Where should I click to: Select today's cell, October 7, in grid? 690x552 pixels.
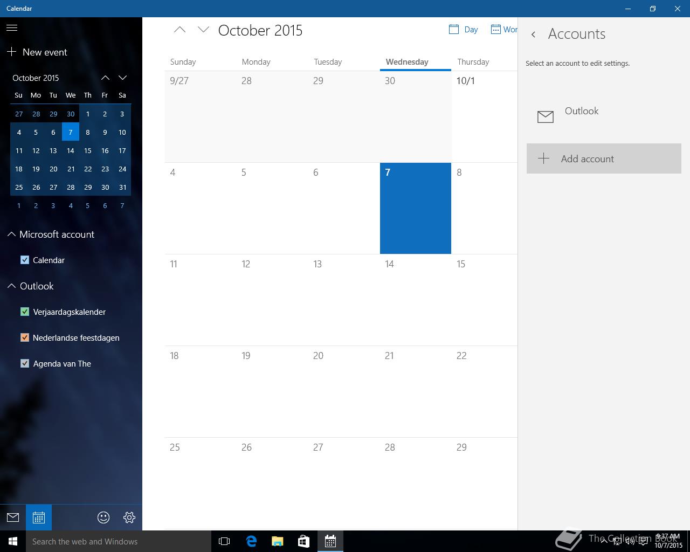[416, 208]
